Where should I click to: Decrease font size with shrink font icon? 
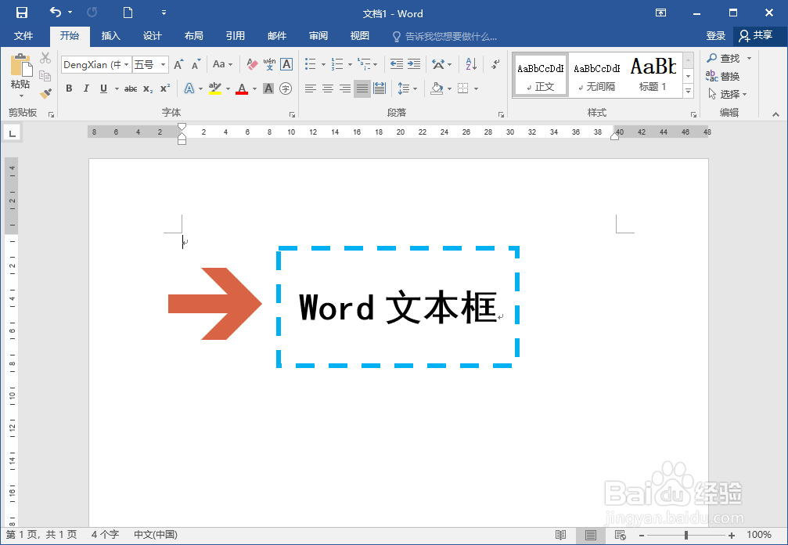point(196,64)
